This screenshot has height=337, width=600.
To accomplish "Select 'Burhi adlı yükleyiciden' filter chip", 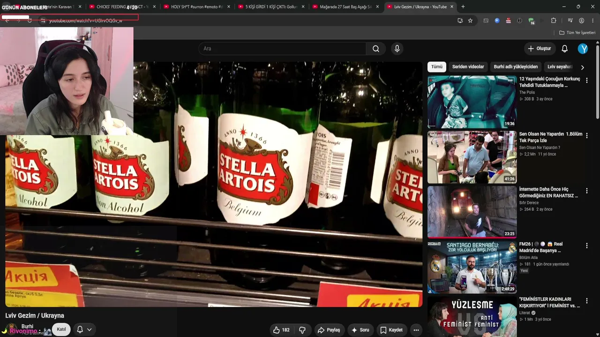I will pos(516,67).
